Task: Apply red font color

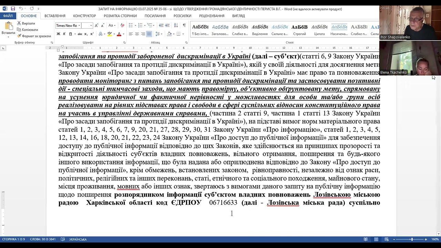Action: tap(119, 34)
